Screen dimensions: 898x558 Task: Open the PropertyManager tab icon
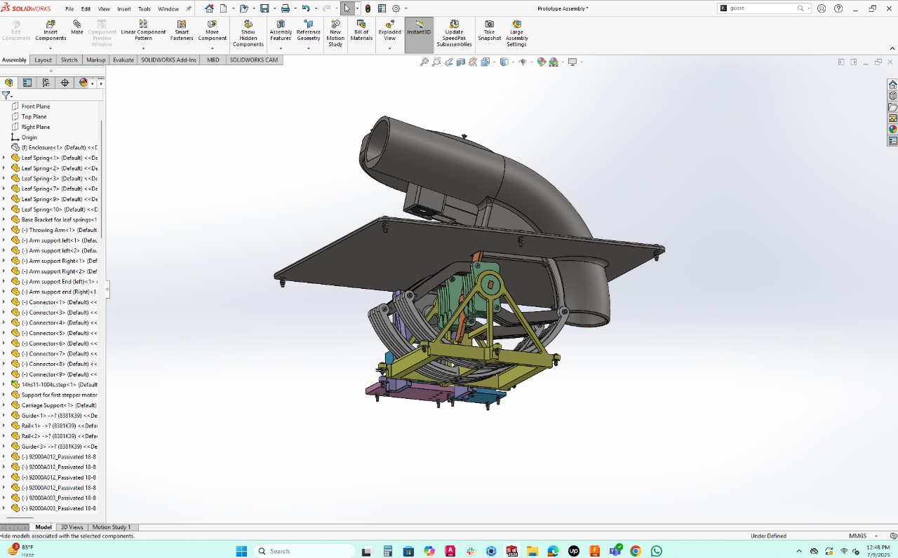tap(27, 83)
